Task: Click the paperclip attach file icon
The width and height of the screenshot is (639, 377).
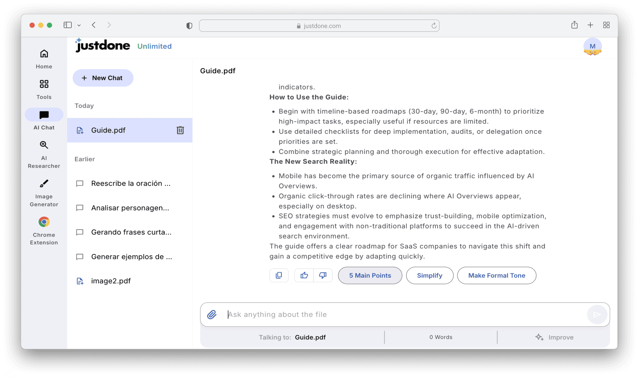Action: coord(212,314)
